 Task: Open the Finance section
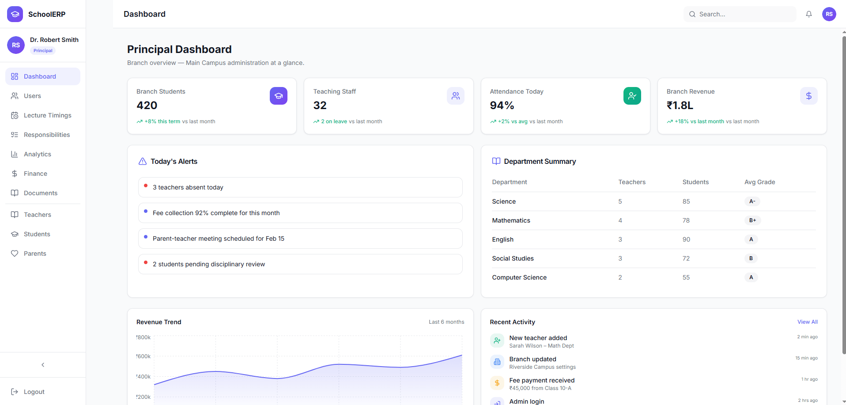pyautogui.click(x=43, y=174)
